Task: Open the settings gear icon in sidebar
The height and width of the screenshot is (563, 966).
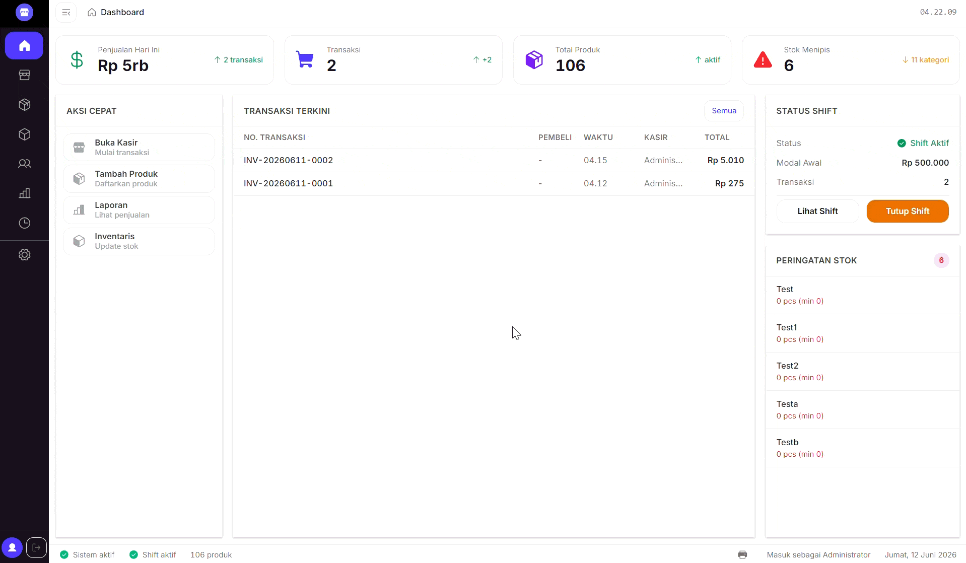Action: pos(24,255)
